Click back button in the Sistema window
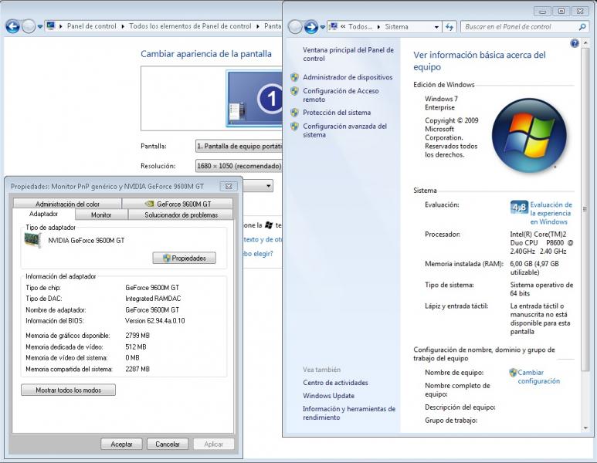This screenshot has width=597, height=463. point(295,27)
